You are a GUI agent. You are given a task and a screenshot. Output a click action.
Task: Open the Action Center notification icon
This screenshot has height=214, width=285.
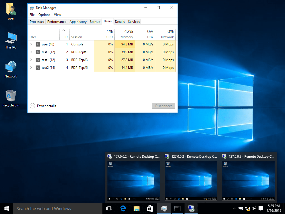(261, 208)
